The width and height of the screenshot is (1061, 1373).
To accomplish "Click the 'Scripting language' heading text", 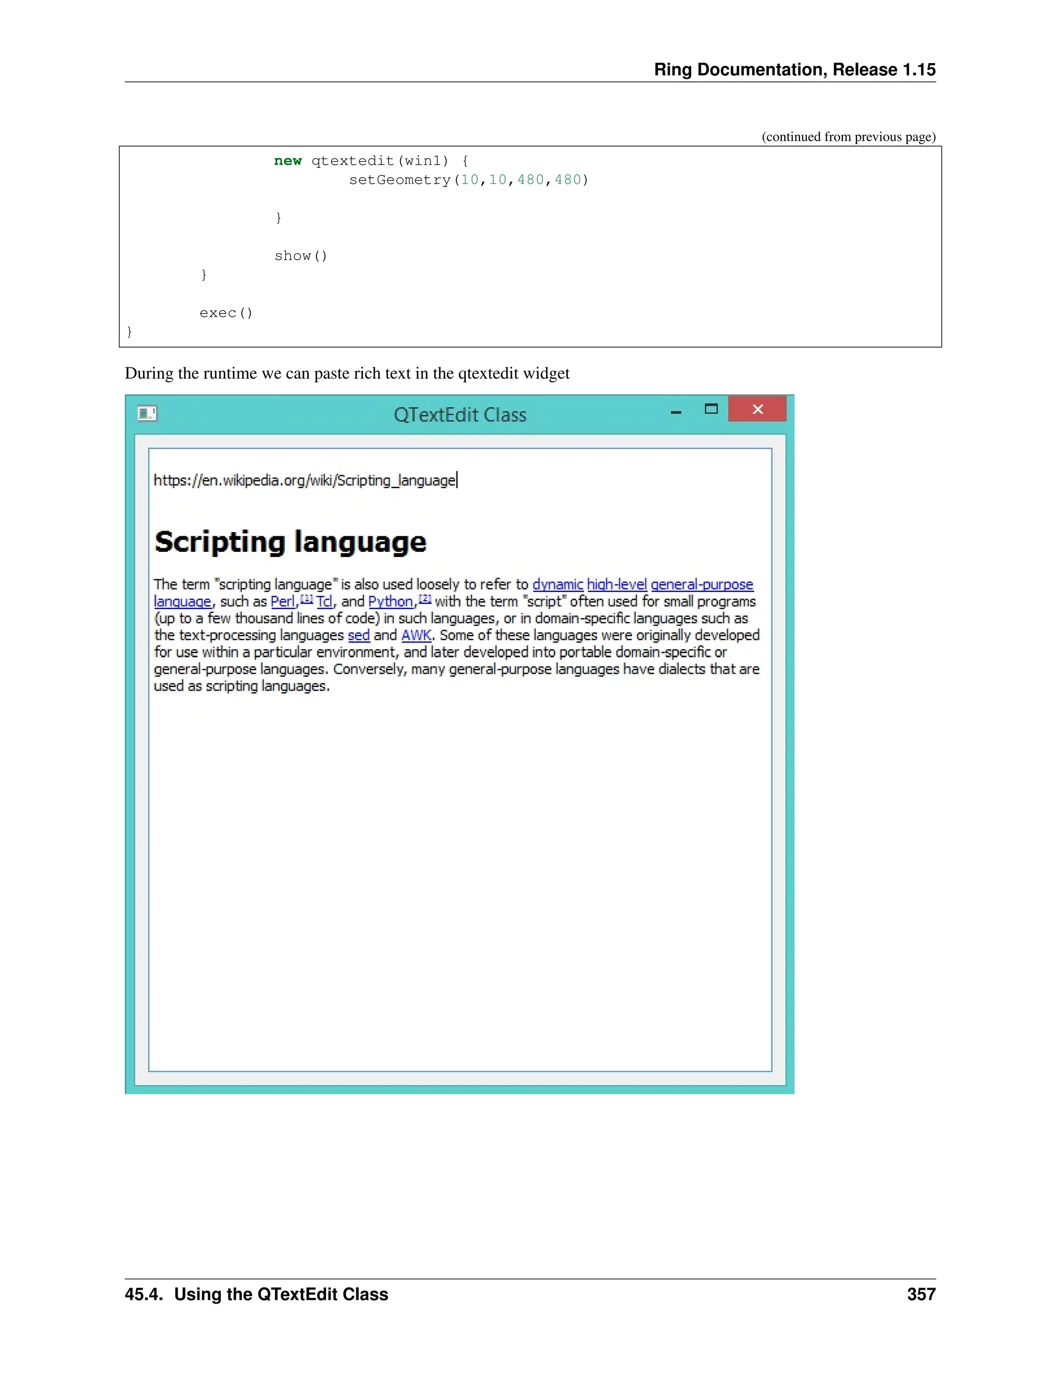I will [x=291, y=542].
